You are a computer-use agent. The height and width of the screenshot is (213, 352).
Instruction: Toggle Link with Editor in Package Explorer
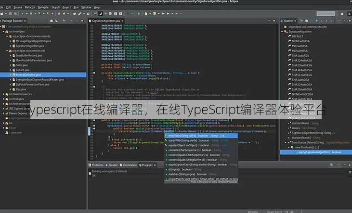click(x=56, y=21)
